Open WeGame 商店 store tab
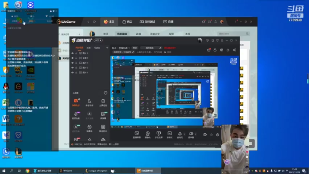The width and height of the screenshot is (309, 174). pos(127,22)
